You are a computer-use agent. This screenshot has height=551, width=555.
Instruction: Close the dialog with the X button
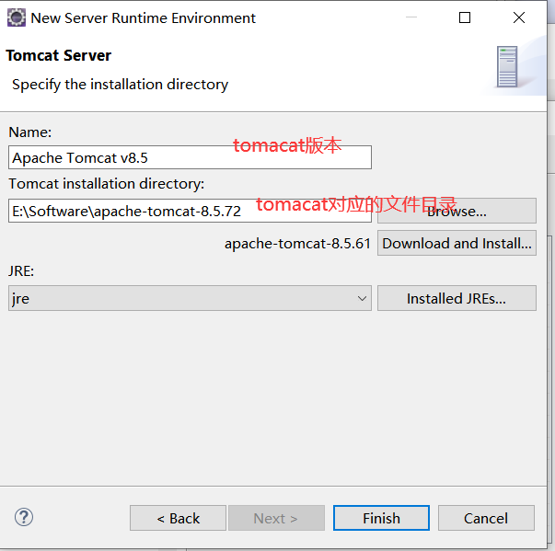(519, 17)
